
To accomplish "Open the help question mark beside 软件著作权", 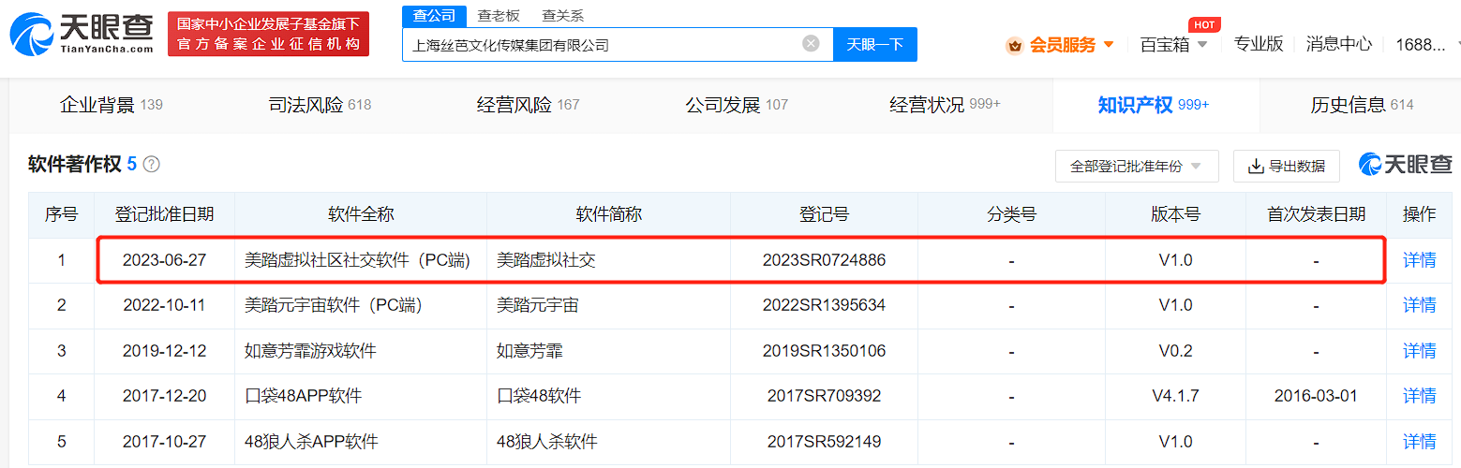I will (151, 165).
